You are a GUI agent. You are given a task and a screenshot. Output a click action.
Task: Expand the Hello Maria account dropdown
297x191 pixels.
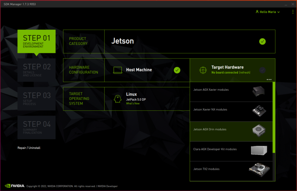(279, 12)
